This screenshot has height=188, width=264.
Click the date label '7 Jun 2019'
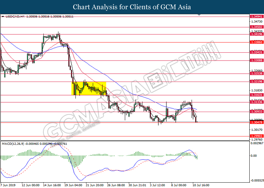[8, 185]
